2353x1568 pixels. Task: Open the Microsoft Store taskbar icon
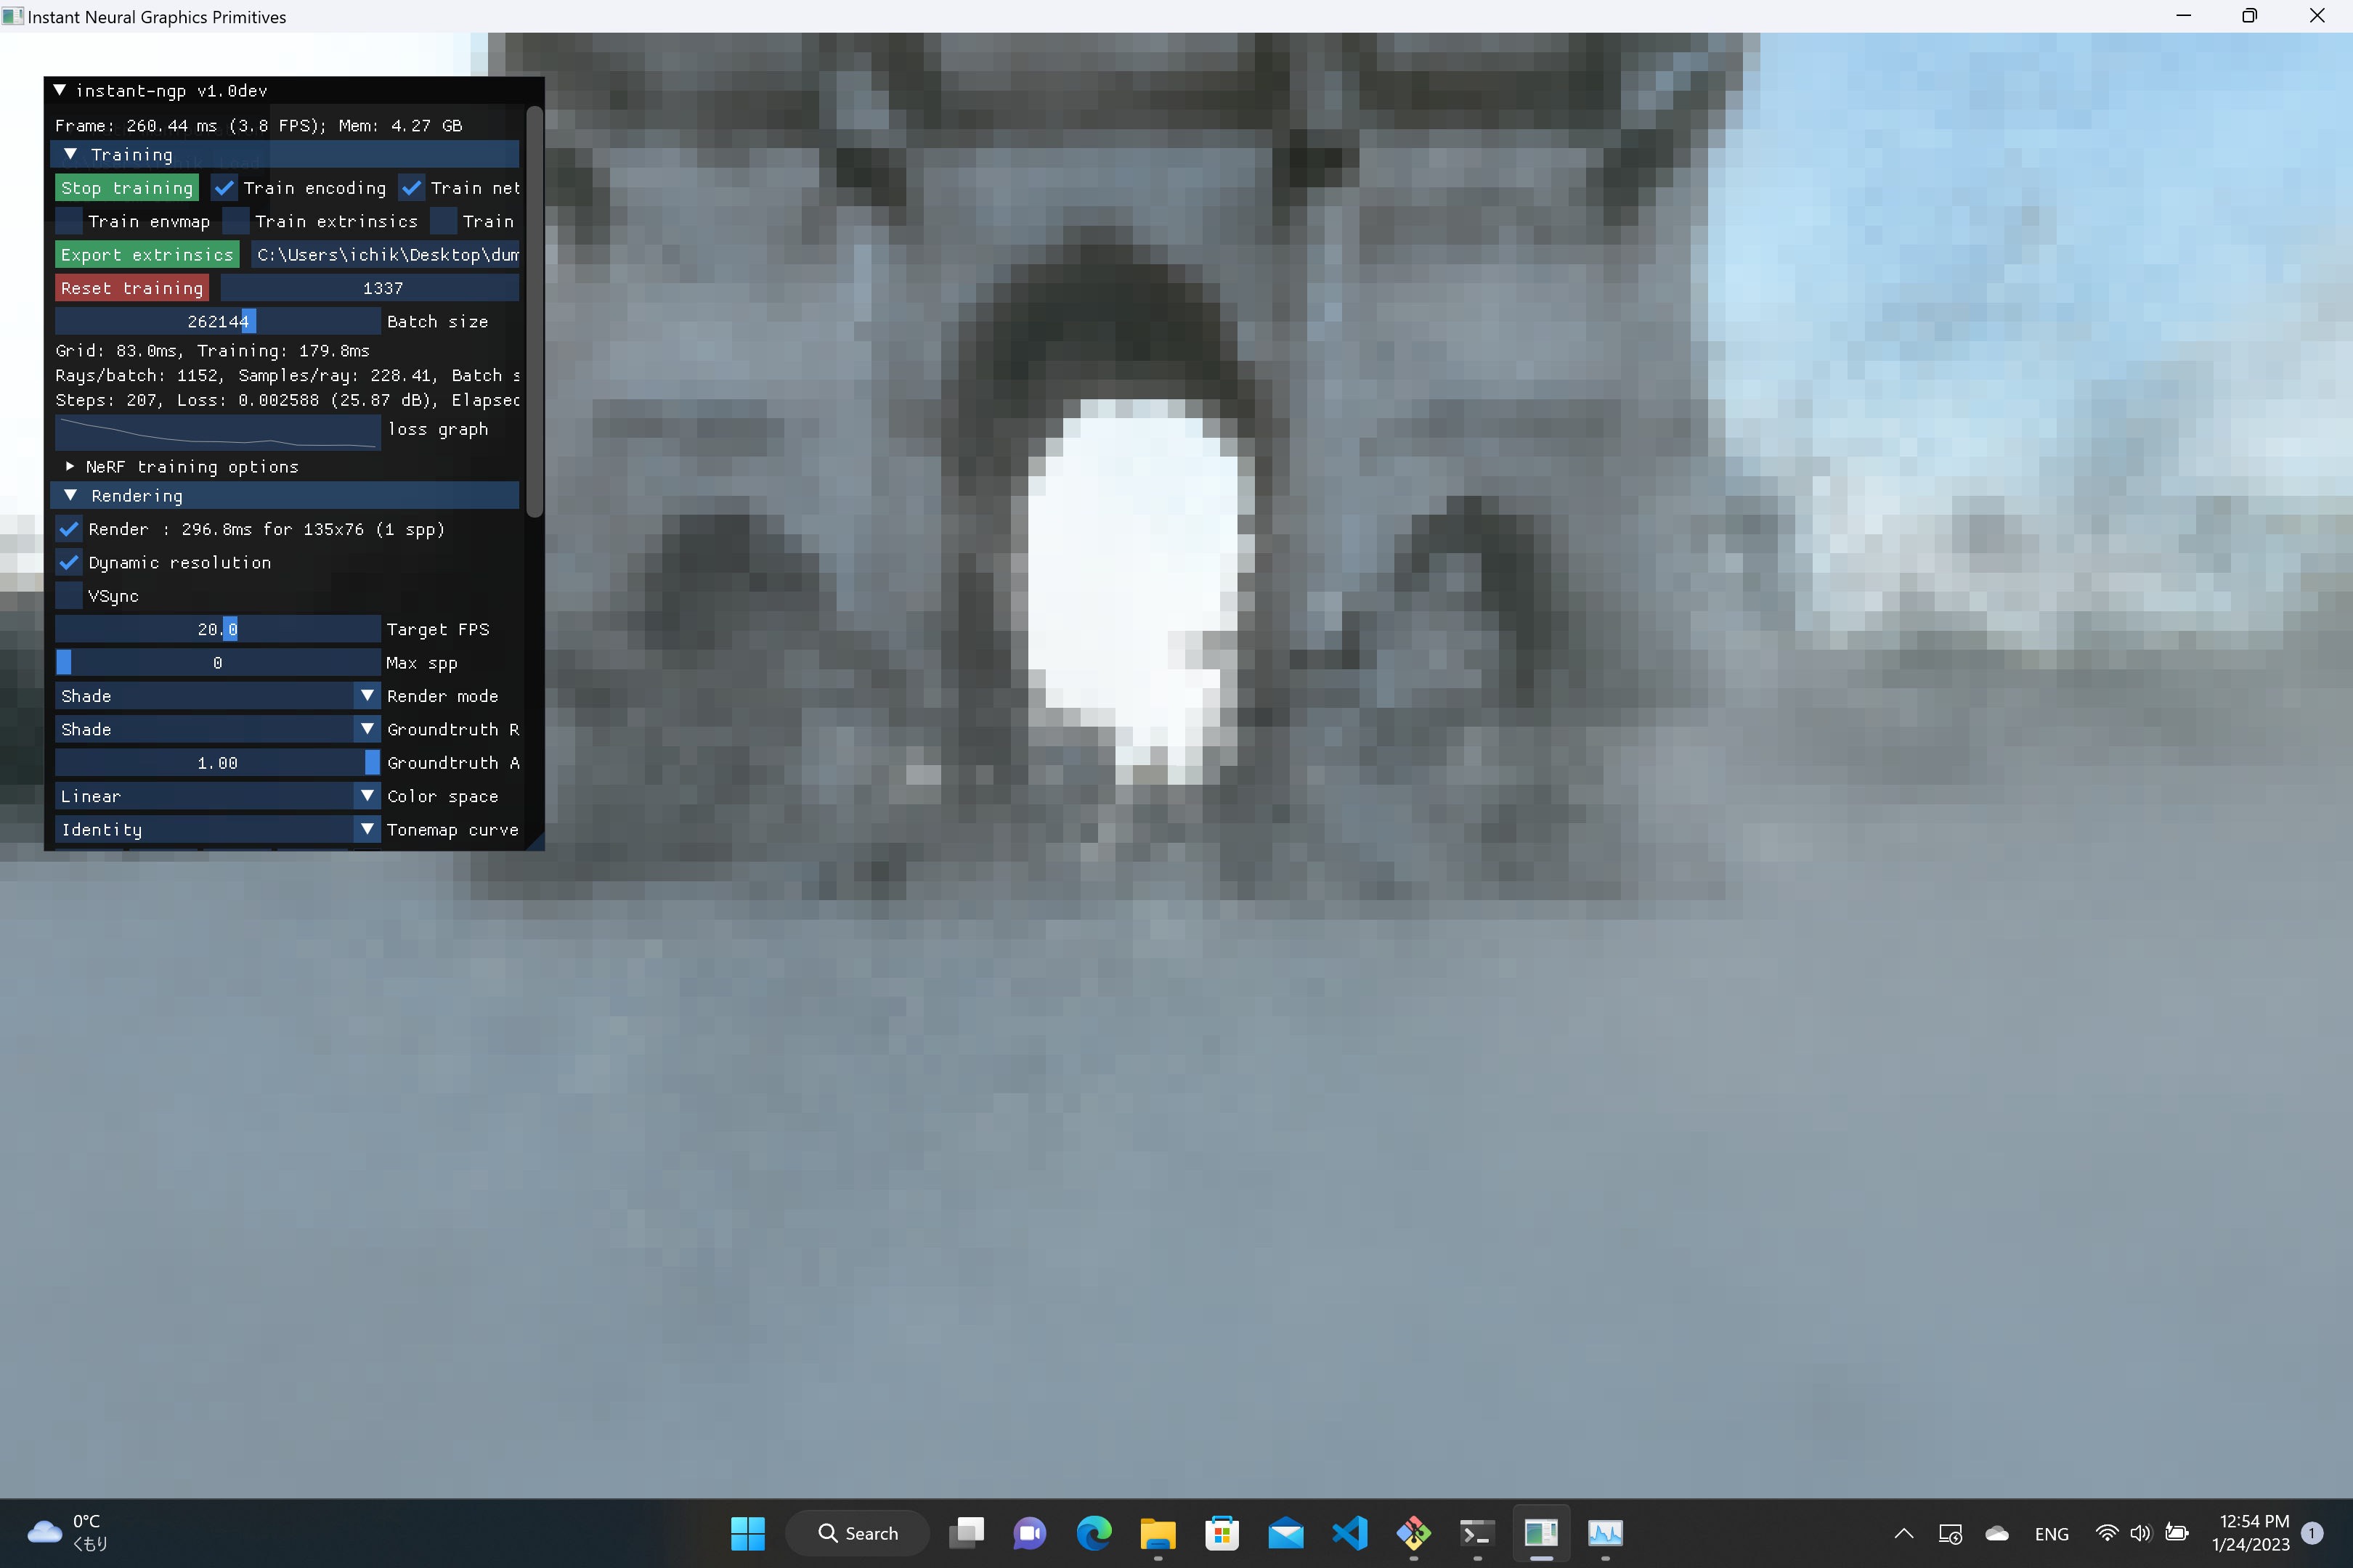pyautogui.click(x=1222, y=1533)
